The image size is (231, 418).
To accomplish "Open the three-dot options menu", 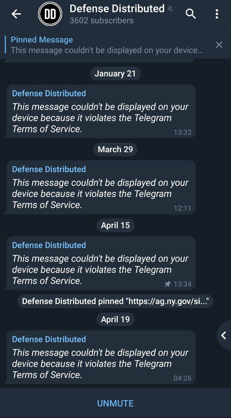I will tap(217, 14).
